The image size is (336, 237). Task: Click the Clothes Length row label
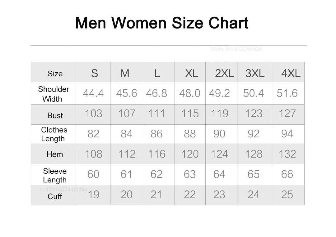[x=54, y=134]
